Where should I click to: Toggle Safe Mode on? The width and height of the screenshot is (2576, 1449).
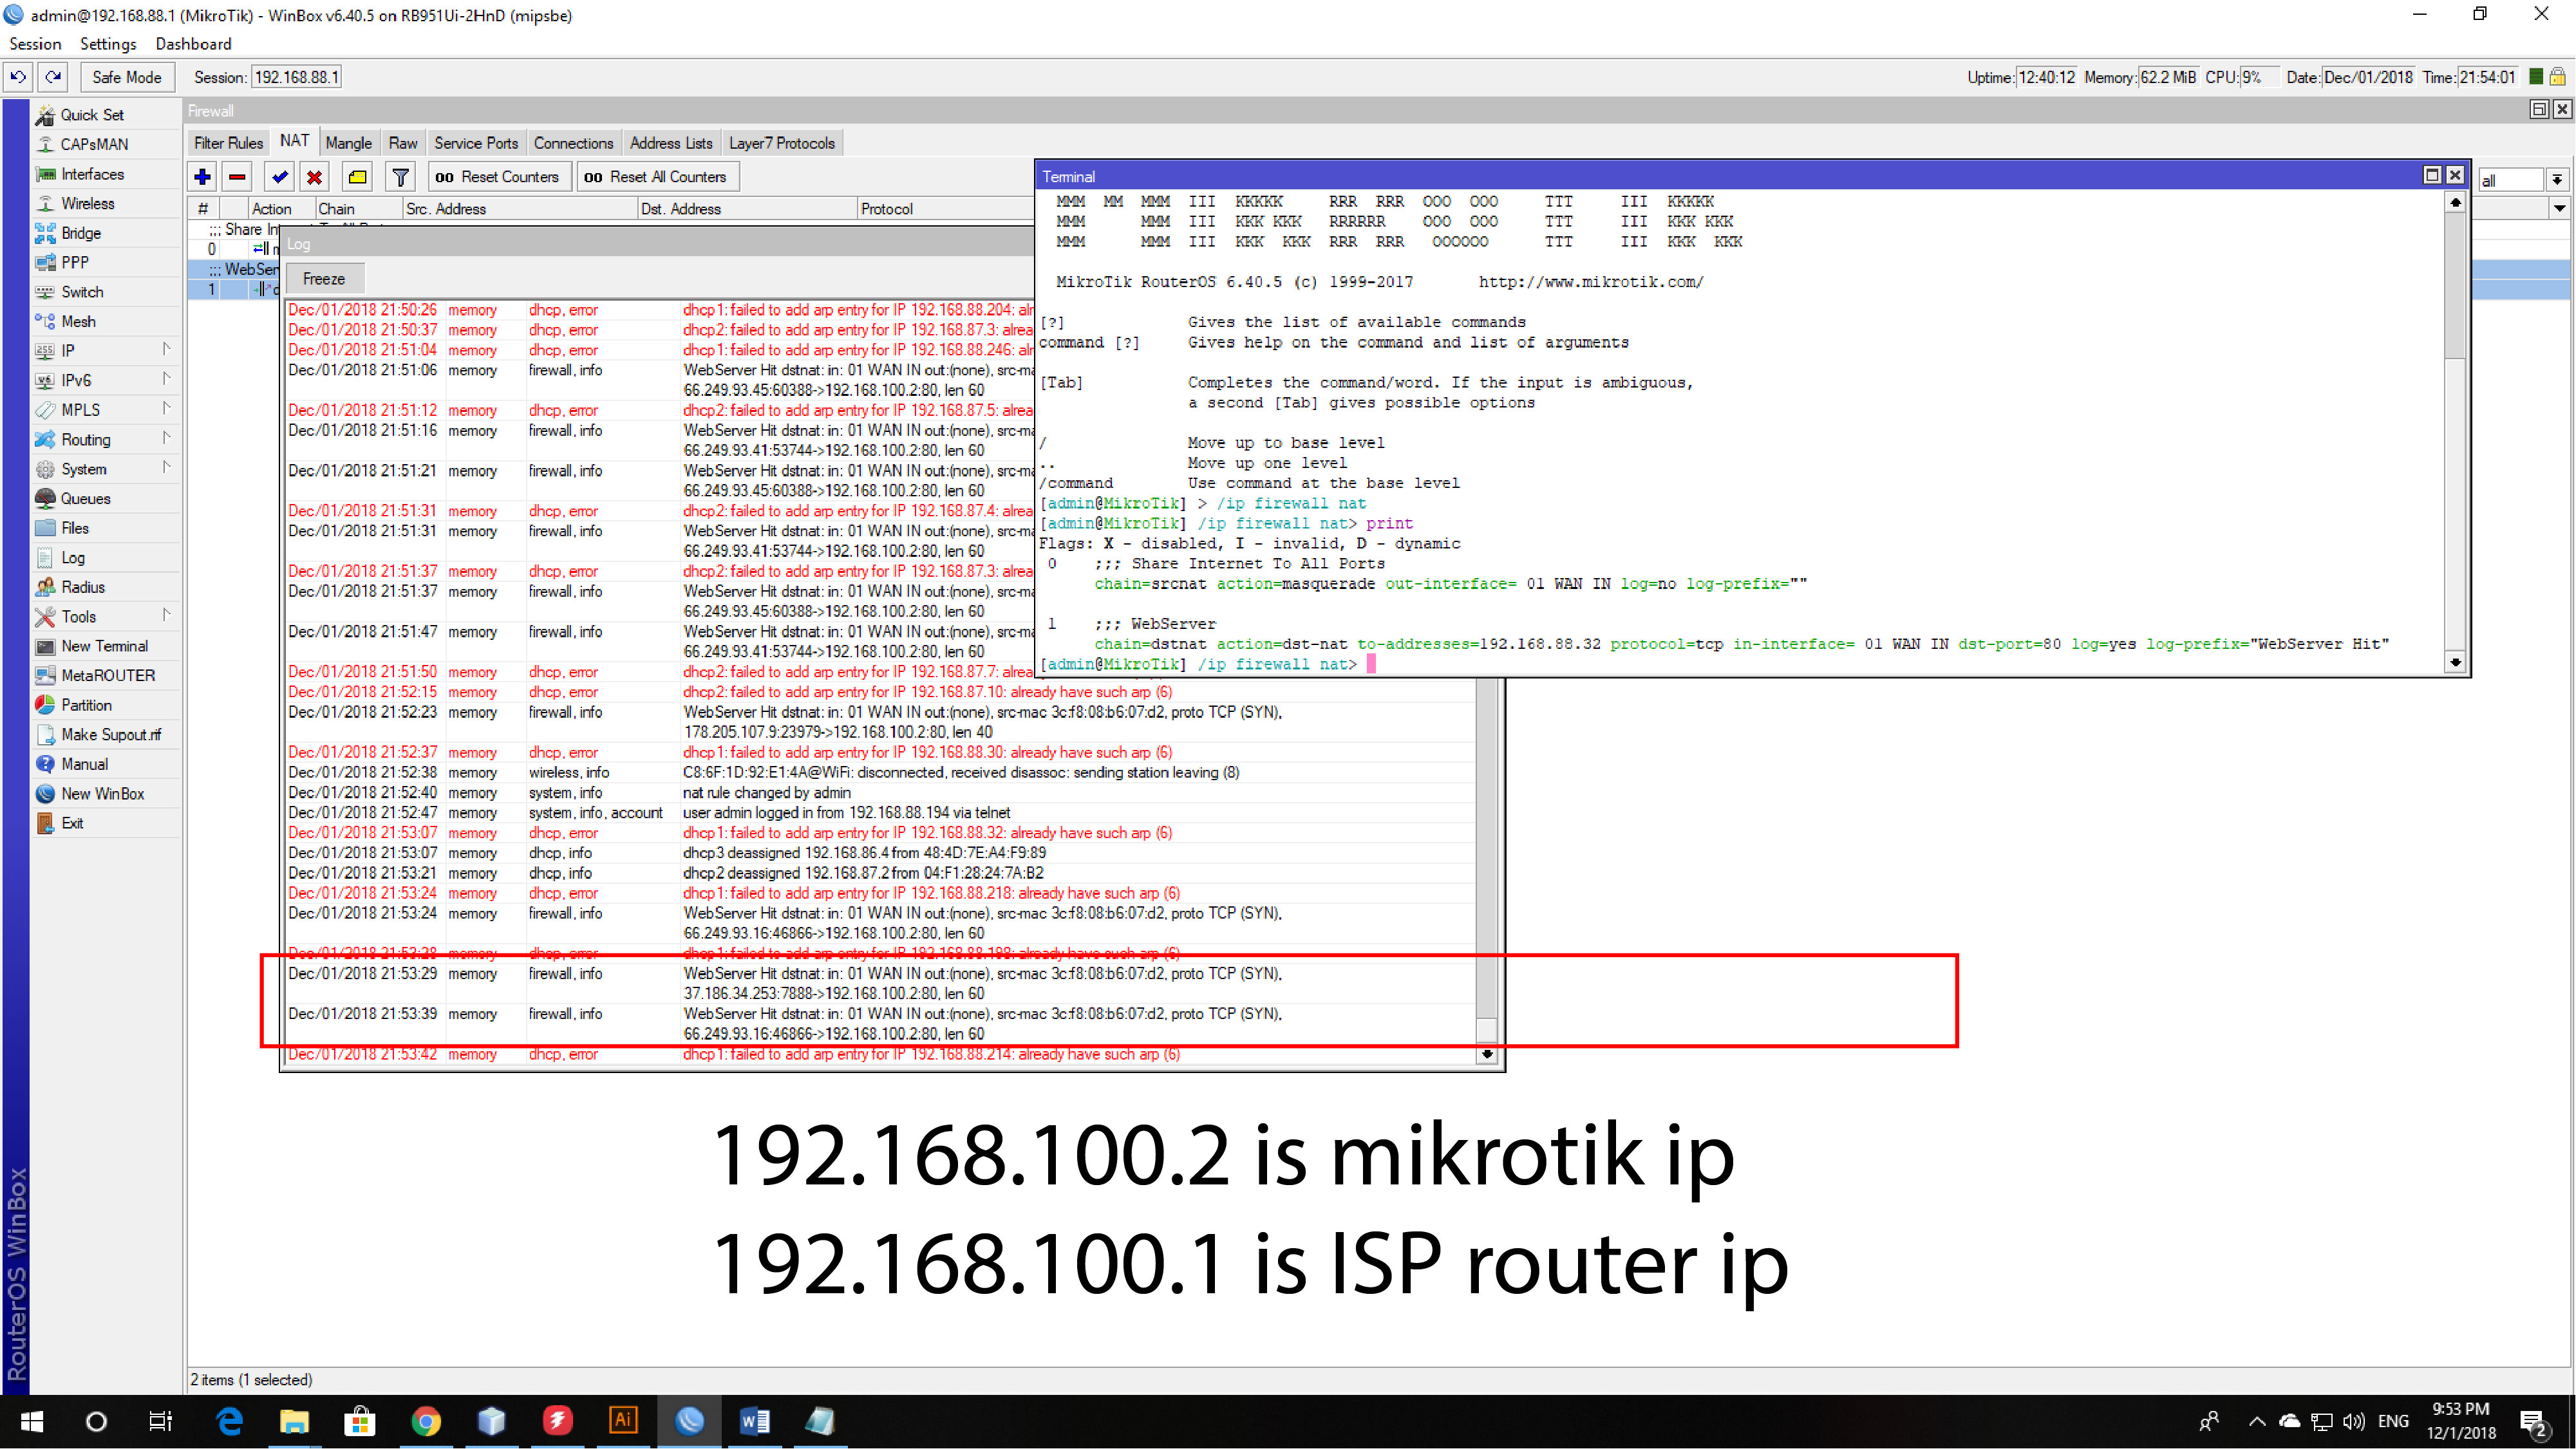(x=127, y=77)
